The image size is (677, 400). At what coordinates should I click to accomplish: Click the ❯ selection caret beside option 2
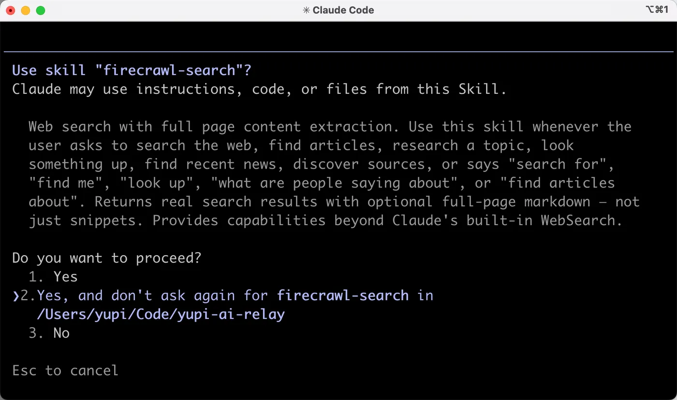[15, 296]
